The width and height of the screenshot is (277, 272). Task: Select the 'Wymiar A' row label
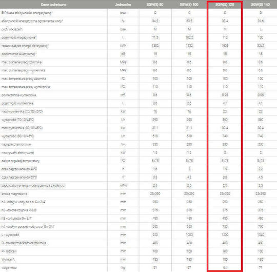(8, 260)
